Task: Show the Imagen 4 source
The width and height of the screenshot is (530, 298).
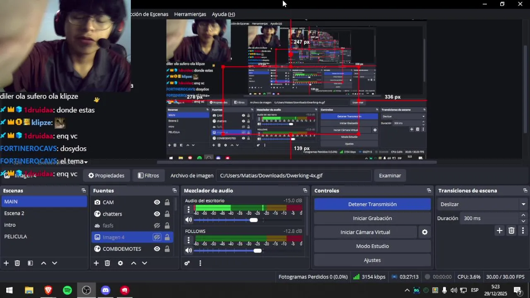Action: [x=157, y=237]
